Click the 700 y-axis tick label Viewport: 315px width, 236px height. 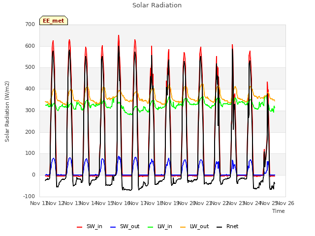[x=30, y=24]
